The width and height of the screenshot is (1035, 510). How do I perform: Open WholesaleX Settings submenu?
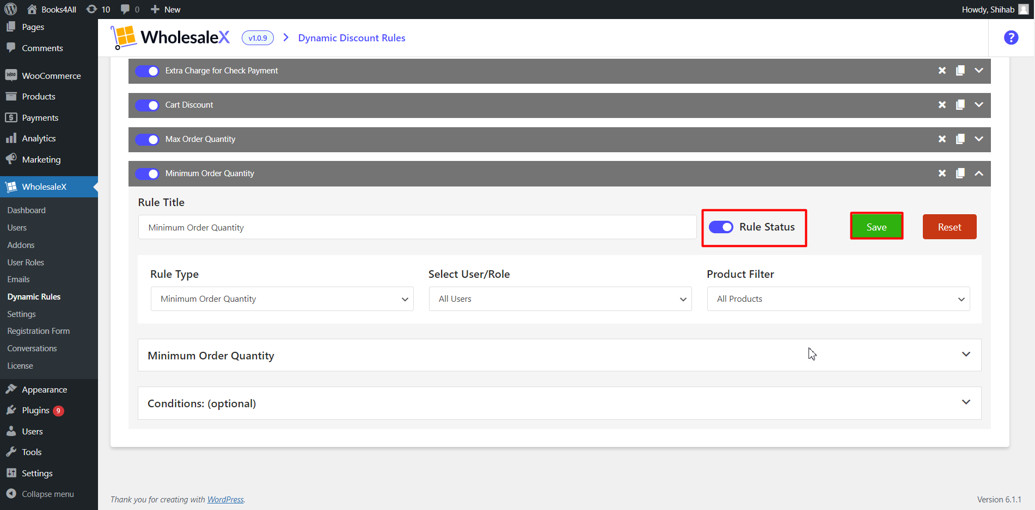pyautogui.click(x=21, y=314)
